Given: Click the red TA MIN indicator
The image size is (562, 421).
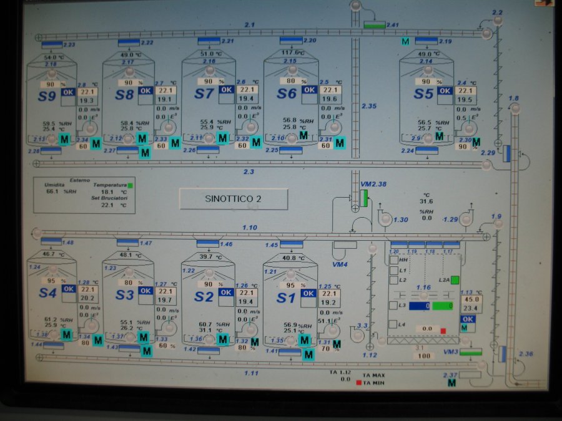Looking at the screenshot, I should [358, 383].
